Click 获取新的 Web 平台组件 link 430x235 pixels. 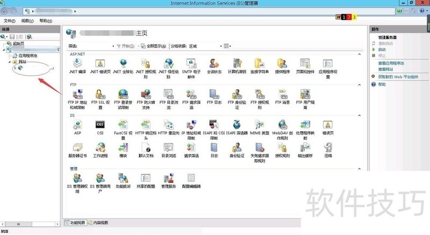(398, 77)
